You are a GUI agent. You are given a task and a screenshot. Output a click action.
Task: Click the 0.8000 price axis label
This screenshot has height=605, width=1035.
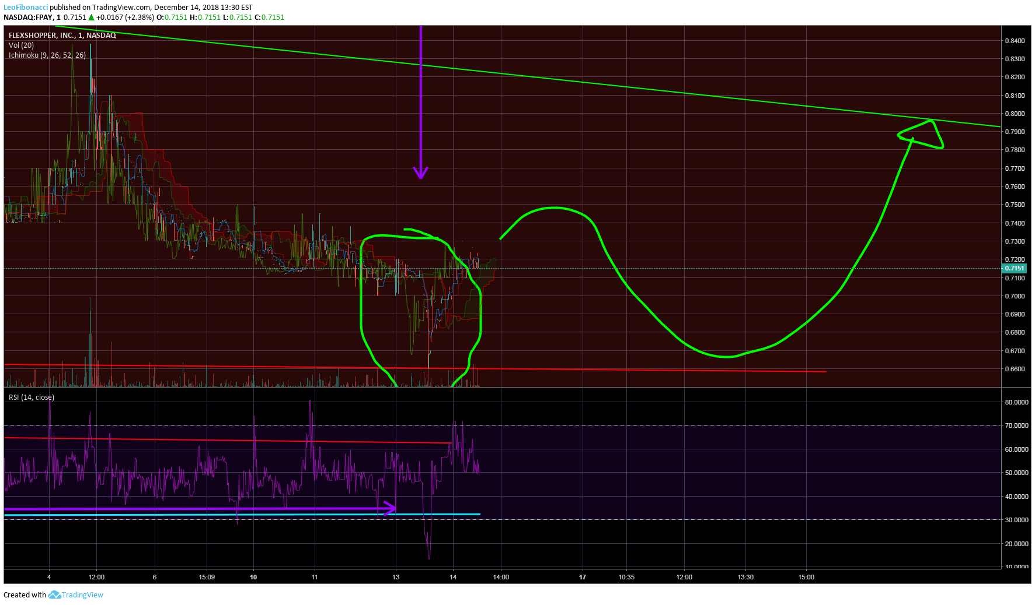pos(1015,114)
